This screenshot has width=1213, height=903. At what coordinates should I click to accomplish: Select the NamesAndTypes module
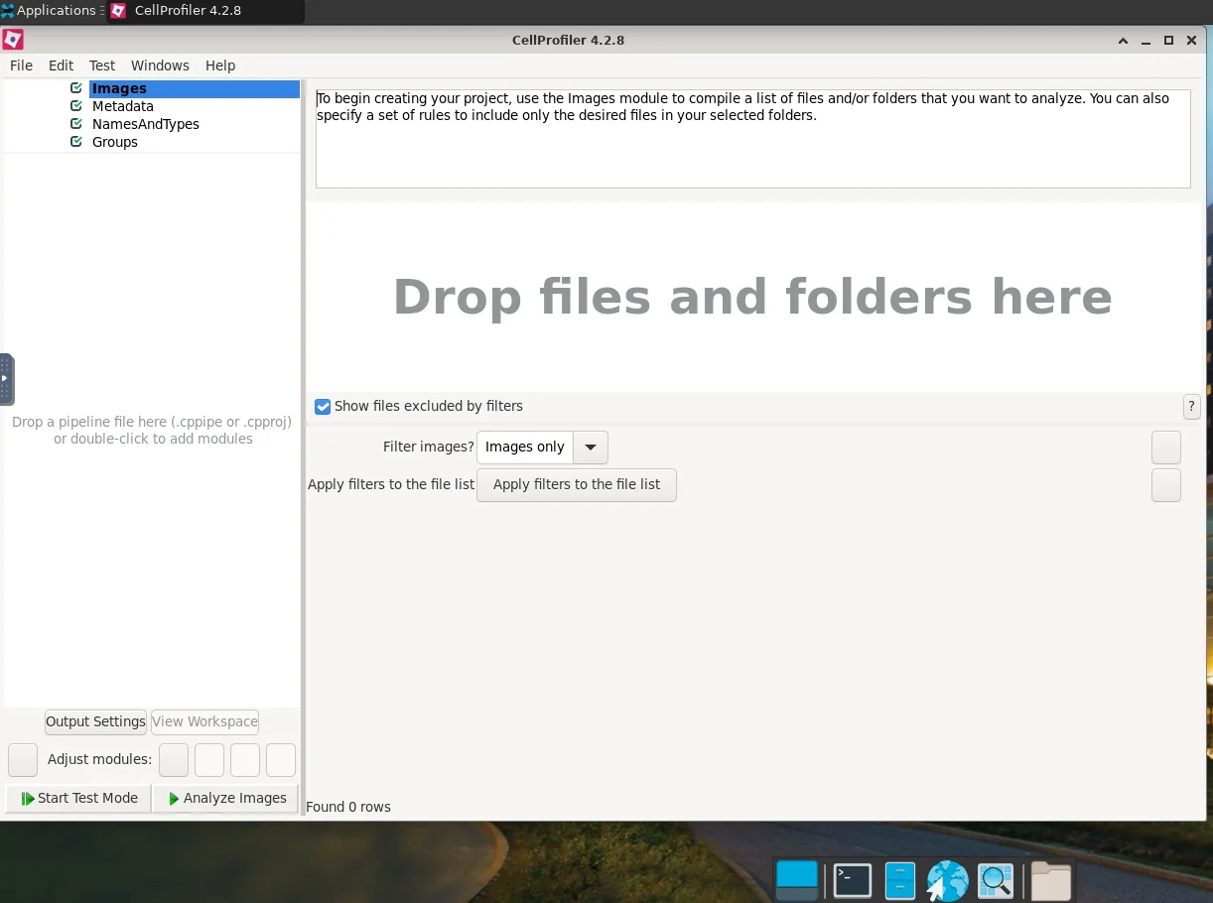coord(146,124)
